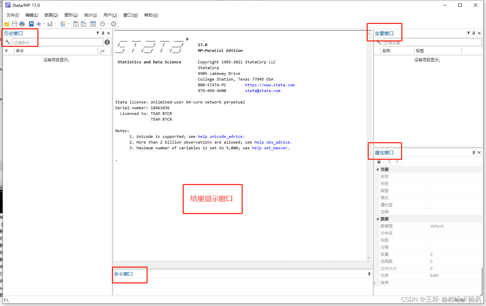Click the F:\ working directory in status bar
486x306 pixels.
pos(6,300)
